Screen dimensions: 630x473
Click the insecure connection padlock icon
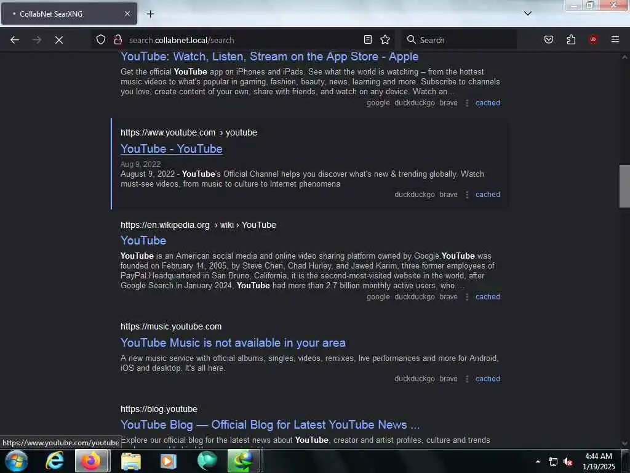click(118, 39)
